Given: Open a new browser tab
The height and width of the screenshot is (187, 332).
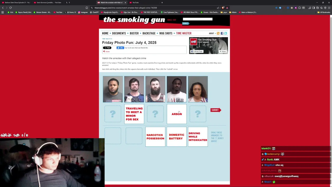Looking at the screenshot, I should [162, 3].
